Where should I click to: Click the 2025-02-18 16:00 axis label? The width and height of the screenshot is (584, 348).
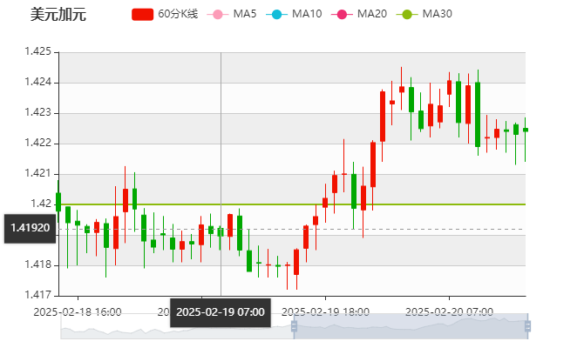78,311
